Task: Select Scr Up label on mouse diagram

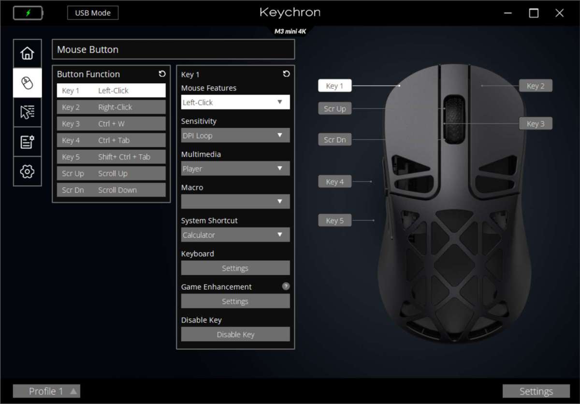Action: 334,108
